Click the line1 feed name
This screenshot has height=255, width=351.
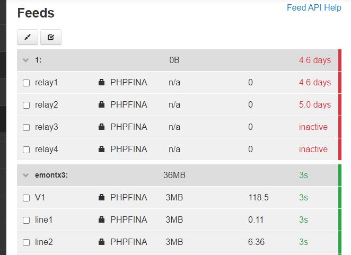43,219
